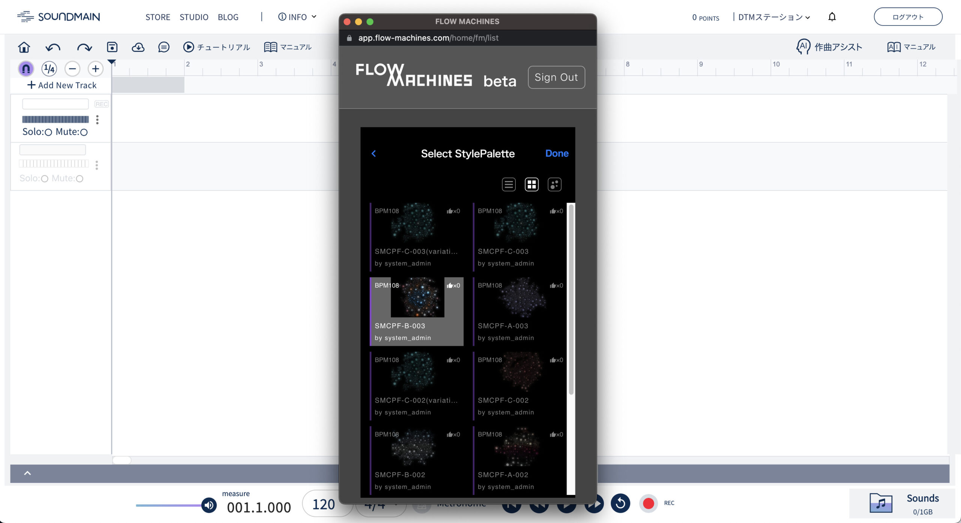
Task: Open first track's three-dot menu
Action: point(97,119)
